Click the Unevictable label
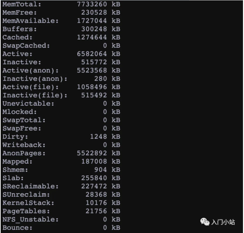This screenshot has width=244, height=233. point(28,103)
